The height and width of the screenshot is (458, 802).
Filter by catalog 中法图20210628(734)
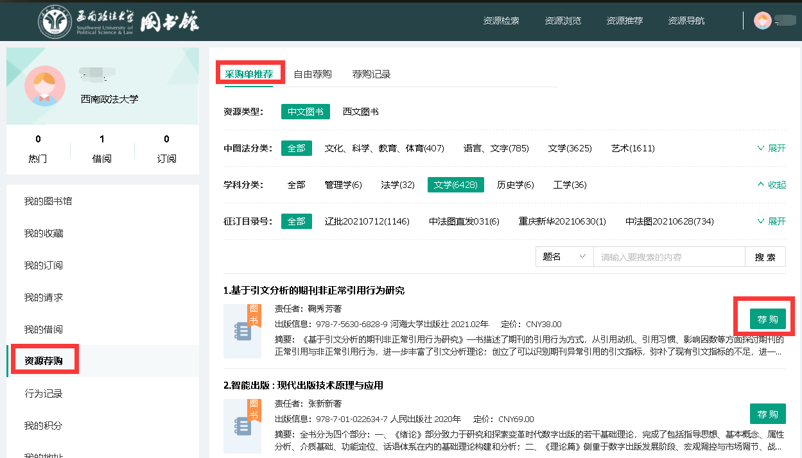click(670, 221)
